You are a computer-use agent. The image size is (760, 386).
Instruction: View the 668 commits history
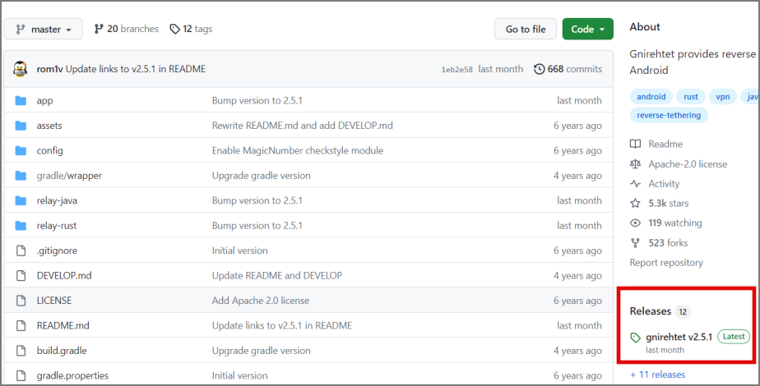click(x=568, y=69)
